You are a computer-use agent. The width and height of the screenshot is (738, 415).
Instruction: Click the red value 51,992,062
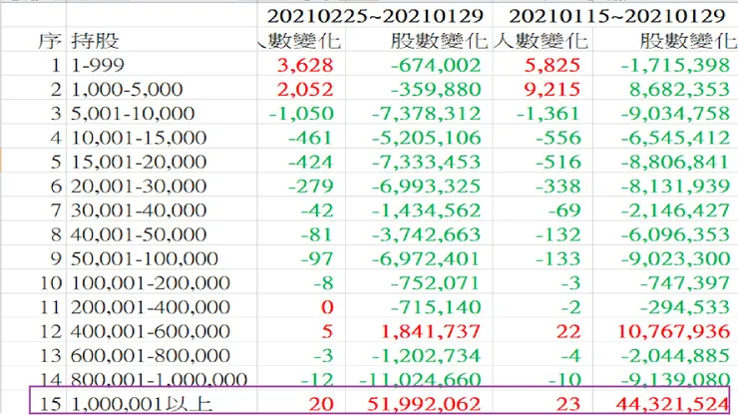424,404
